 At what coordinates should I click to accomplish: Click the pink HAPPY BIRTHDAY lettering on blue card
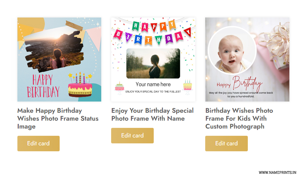[x=43, y=86]
